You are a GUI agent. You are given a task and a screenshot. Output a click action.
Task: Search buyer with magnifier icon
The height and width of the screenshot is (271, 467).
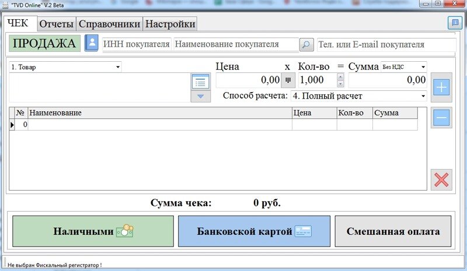point(306,45)
